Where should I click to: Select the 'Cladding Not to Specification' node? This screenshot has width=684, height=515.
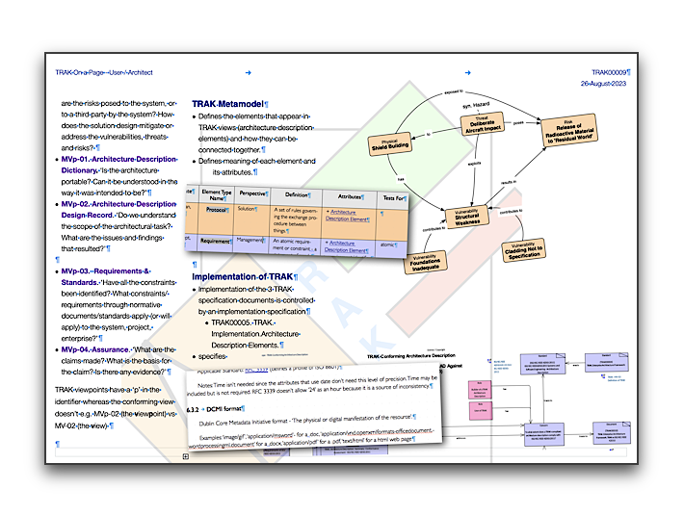pyautogui.click(x=523, y=250)
